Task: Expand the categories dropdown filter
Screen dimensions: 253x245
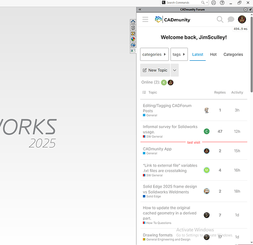Action: coord(154,54)
